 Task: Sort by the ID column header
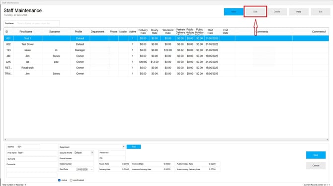pos(7,32)
